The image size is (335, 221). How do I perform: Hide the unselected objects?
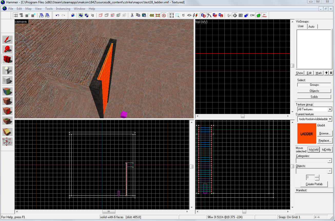point(106,15)
